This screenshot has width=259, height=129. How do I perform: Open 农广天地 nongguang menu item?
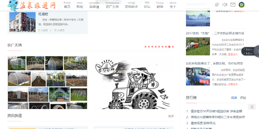(x=112, y=5)
